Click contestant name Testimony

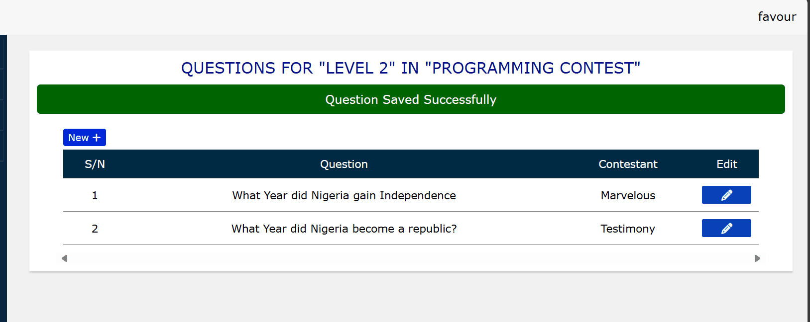point(627,229)
